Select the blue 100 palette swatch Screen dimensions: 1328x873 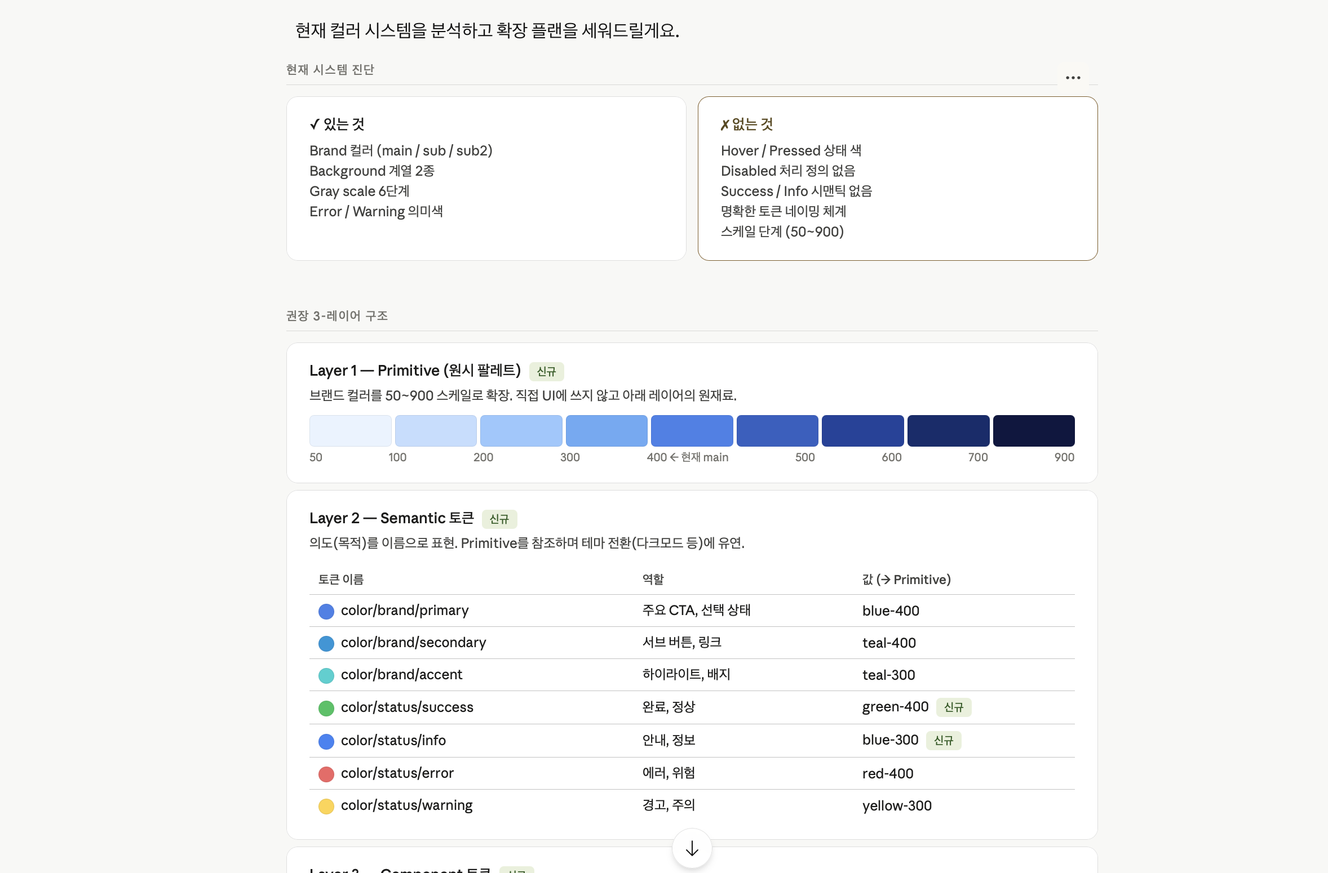[436, 431]
